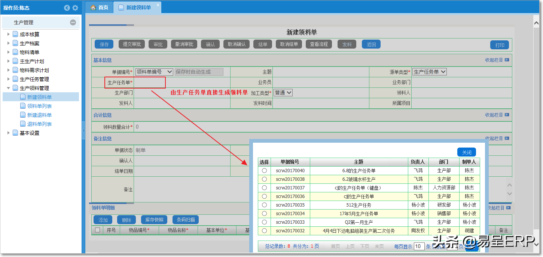Close the 新建领料单 tab
Screen dimensions: 543x257
(x=158, y=5)
